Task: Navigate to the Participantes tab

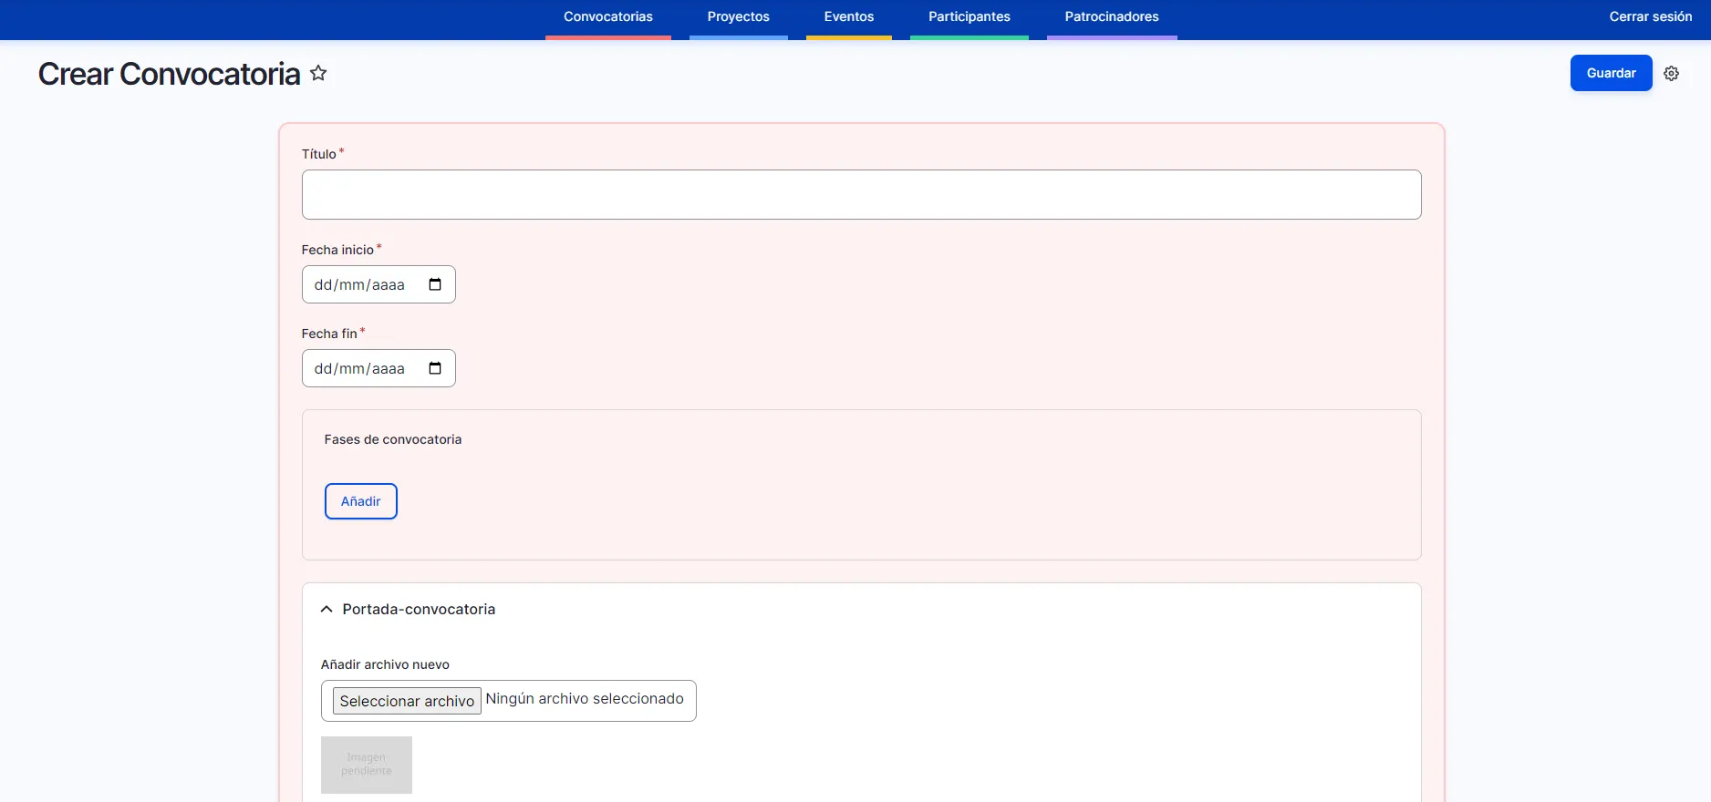Action: pos(969,17)
